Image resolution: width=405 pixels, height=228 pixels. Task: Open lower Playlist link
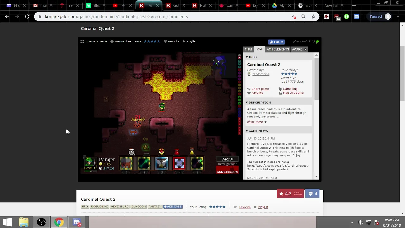[x=263, y=207]
